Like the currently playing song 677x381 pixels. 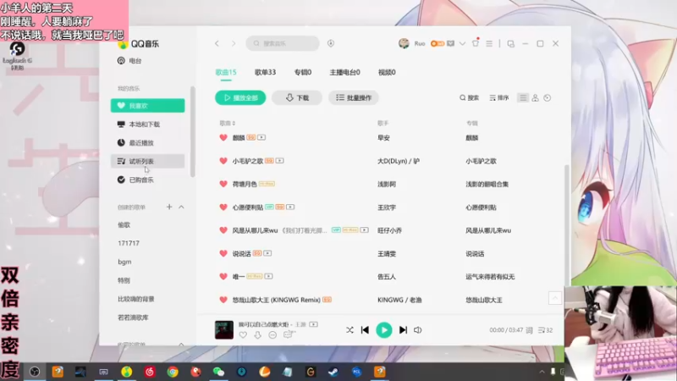tap(243, 334)
